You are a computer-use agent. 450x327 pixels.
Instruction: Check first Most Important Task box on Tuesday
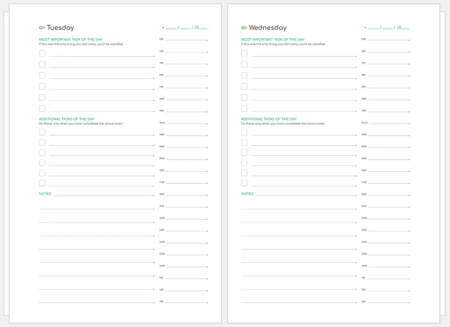click(x=42, y=53)
